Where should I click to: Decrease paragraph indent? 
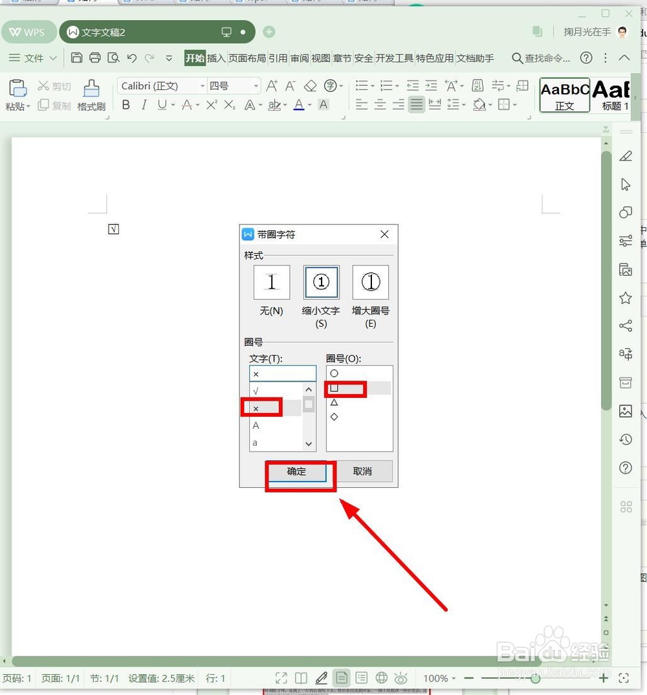point(413,85)
